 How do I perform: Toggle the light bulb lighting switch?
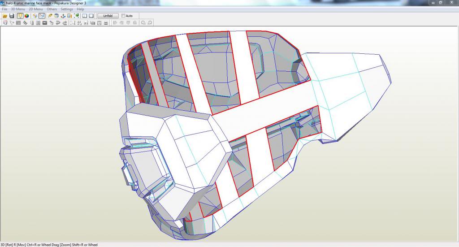point(20,16)
